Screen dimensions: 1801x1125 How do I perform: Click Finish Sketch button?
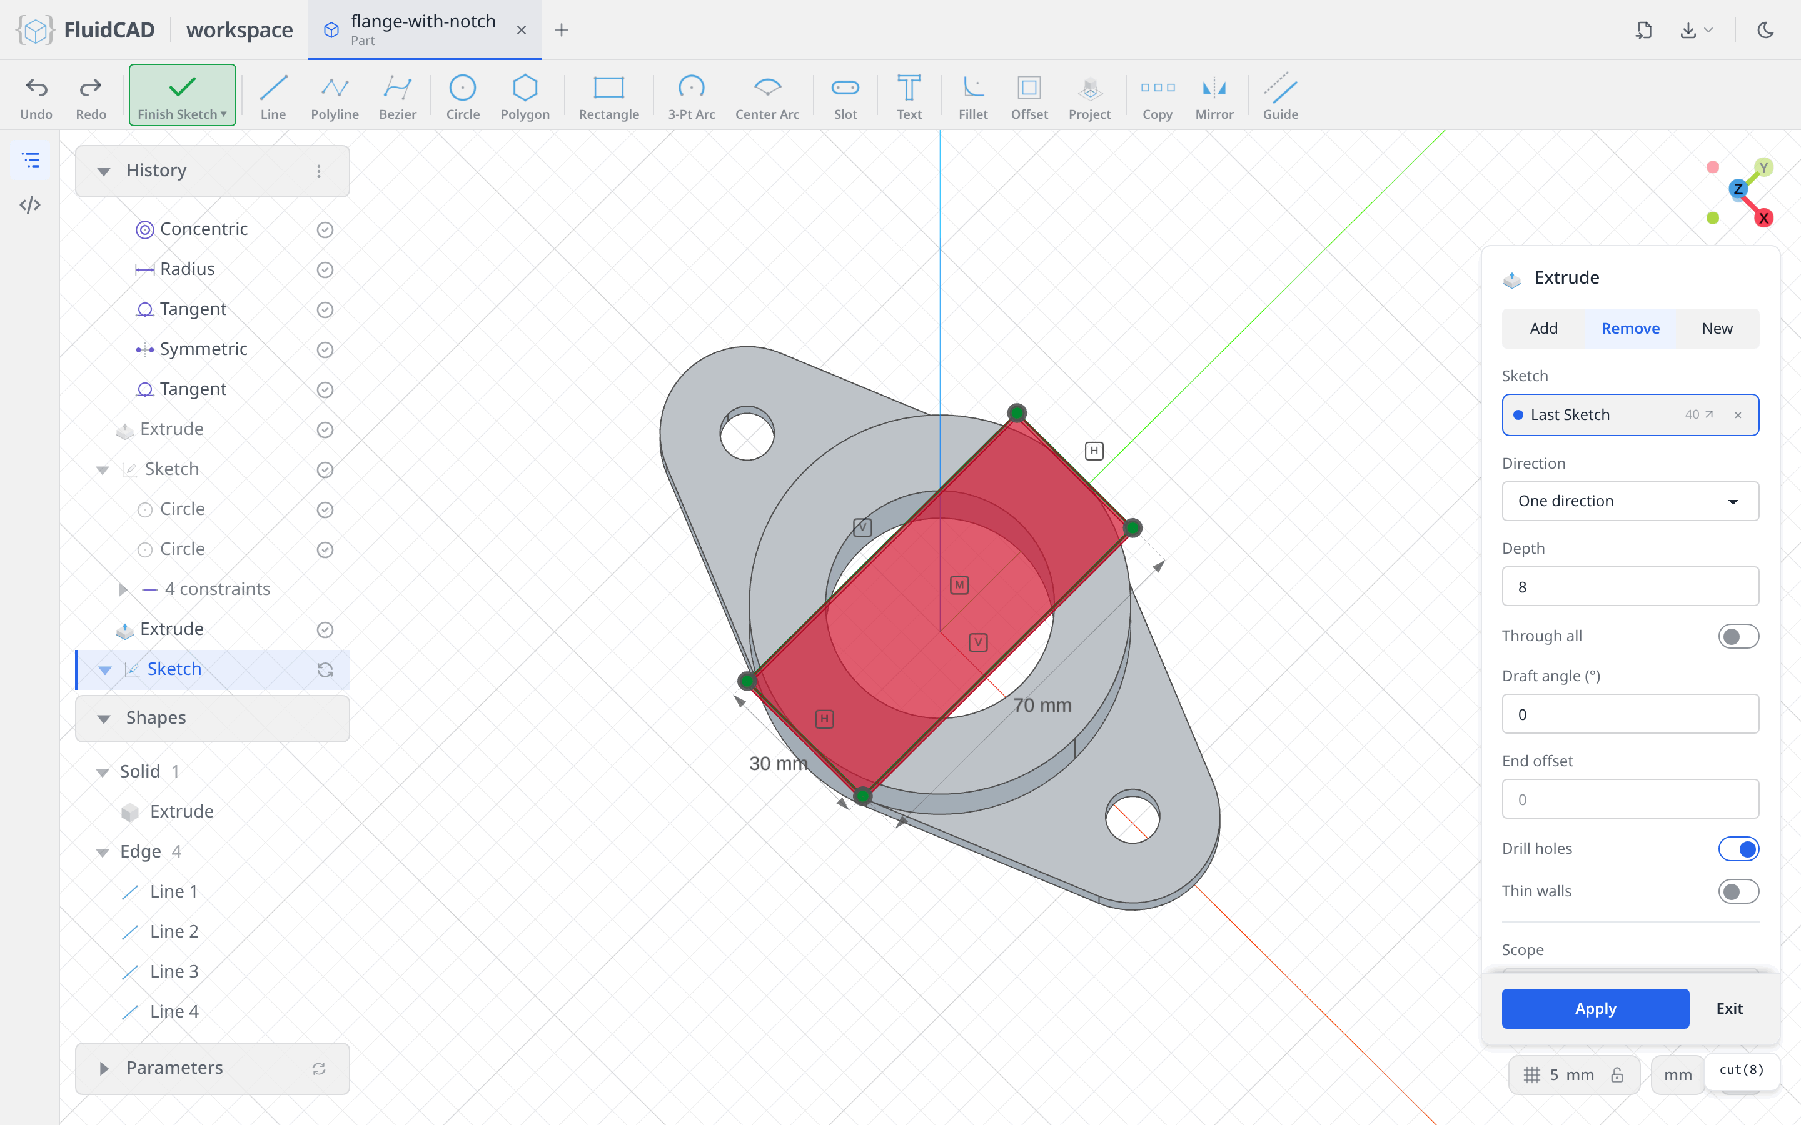point(183,95)
